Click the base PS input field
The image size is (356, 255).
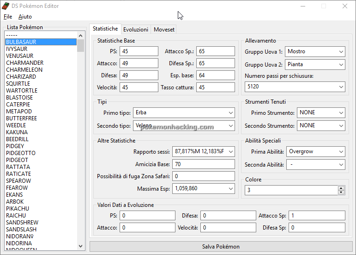coord(139,51)
